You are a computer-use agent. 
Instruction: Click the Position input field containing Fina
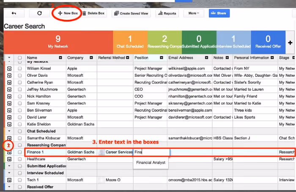(x=151, y=152)
